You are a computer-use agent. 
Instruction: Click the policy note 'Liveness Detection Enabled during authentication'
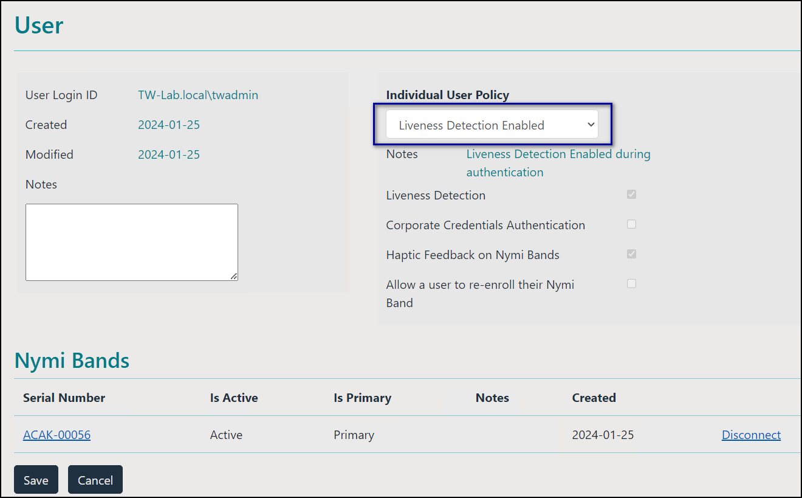coord(558,163)
